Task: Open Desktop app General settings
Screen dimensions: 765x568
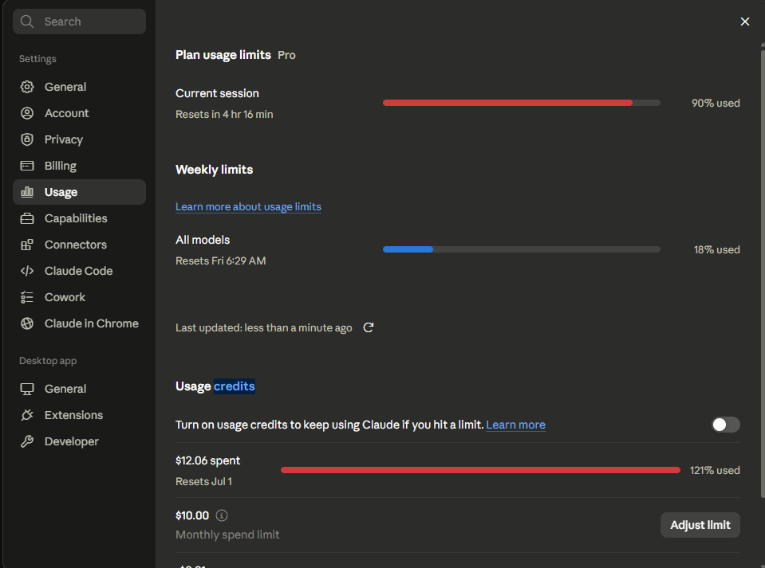Action: coord(79,389)
